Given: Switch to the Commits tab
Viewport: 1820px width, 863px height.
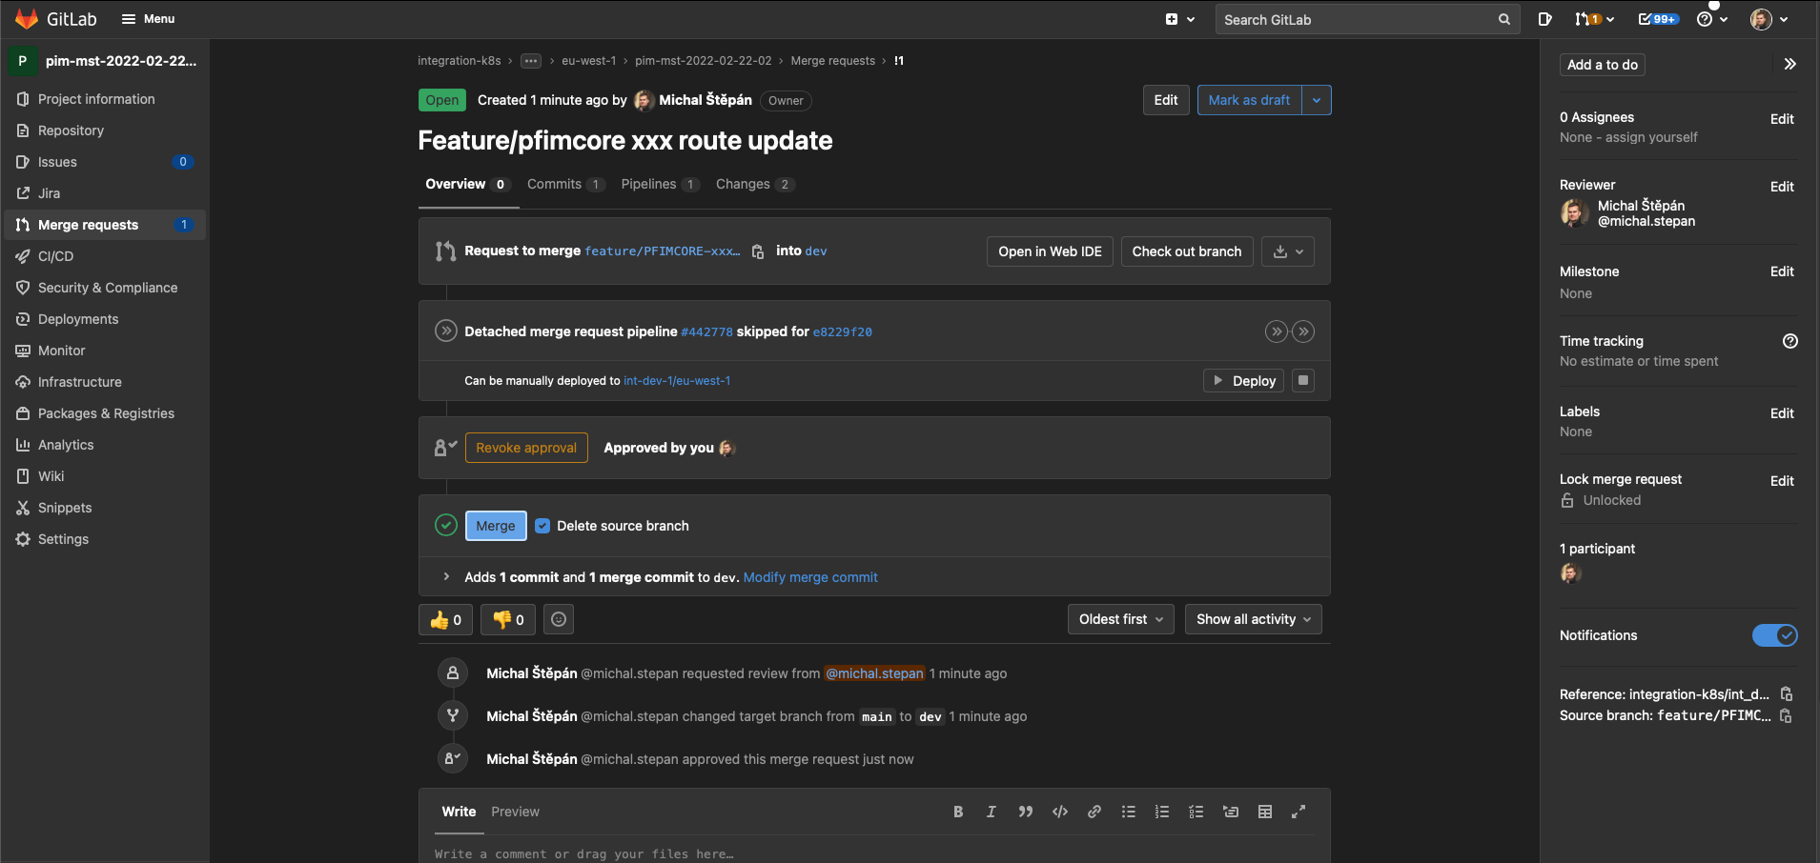Looking at the screenshot, I should point(565,184).
